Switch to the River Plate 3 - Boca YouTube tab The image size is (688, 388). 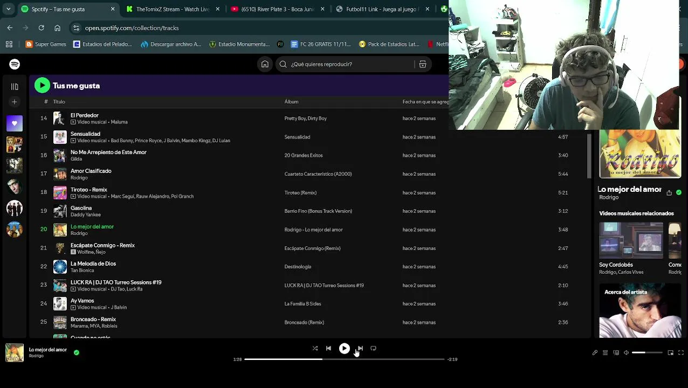click(x=277, y=9)
